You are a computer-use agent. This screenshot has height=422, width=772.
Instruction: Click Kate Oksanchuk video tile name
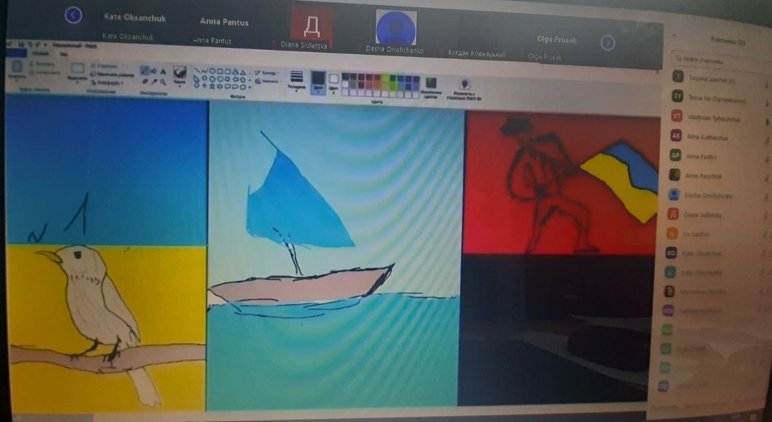[x=135, y=17]
